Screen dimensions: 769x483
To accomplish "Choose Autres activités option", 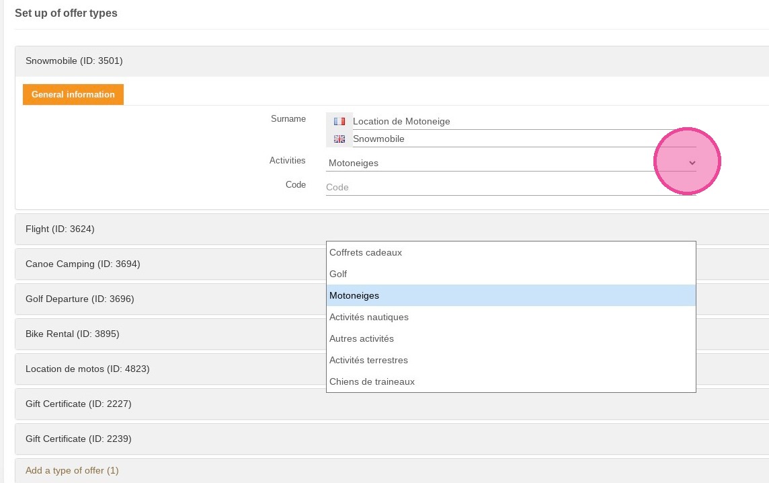I will [511, 338].
